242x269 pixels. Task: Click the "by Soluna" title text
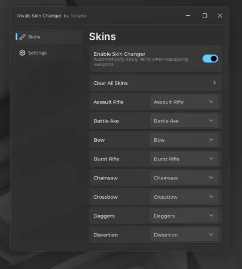[75, 16]
